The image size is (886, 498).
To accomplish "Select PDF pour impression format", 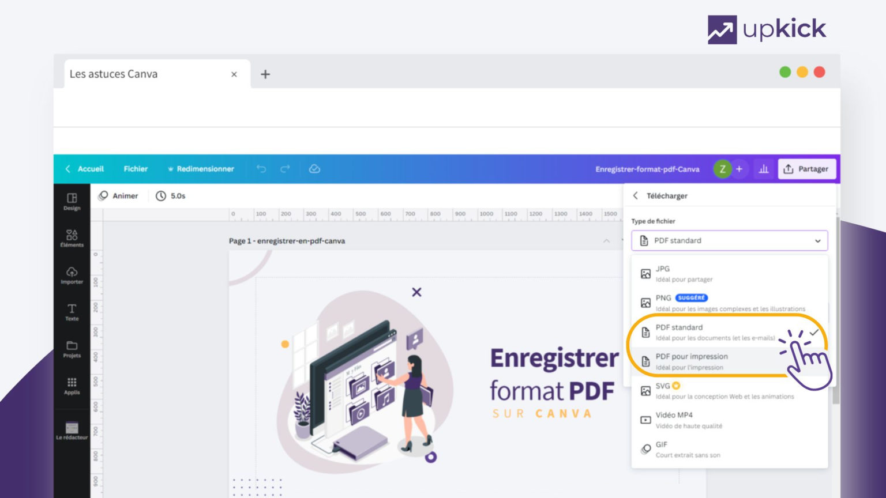I will [x=692, y=361].
